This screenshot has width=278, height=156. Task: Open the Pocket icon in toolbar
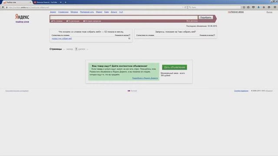[253, 7]
